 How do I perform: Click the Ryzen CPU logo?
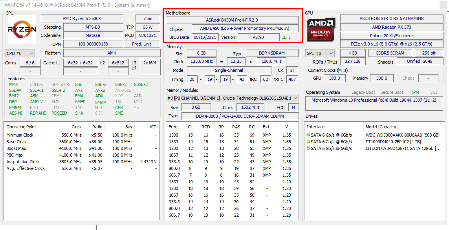click(22, 29)
